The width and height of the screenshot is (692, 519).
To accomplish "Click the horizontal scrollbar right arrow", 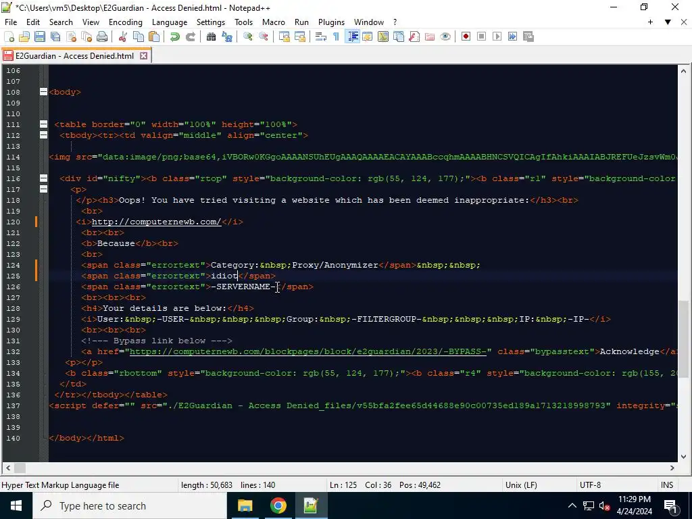I will [672, 468].
